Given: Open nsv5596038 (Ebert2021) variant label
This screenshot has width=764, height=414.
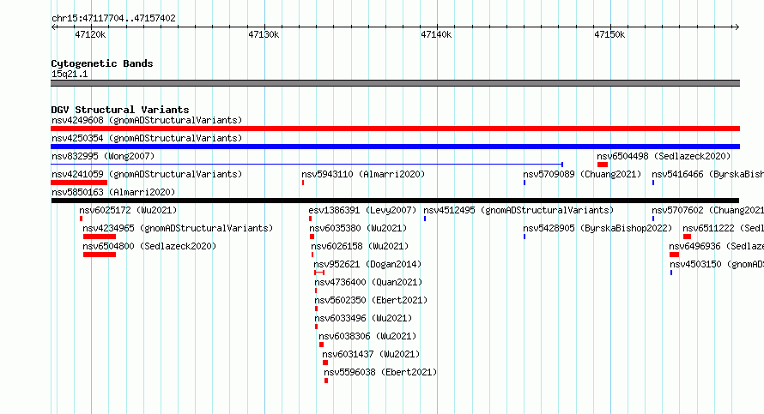Looking at the screenshot, I should tap(380, 372).
